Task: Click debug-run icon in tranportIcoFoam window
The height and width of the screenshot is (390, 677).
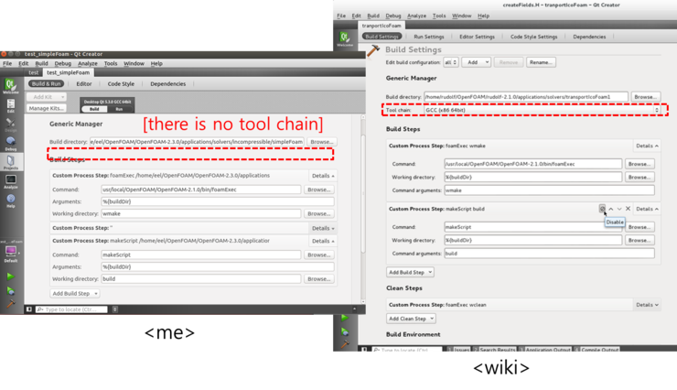Action: (x=345, y=331)
